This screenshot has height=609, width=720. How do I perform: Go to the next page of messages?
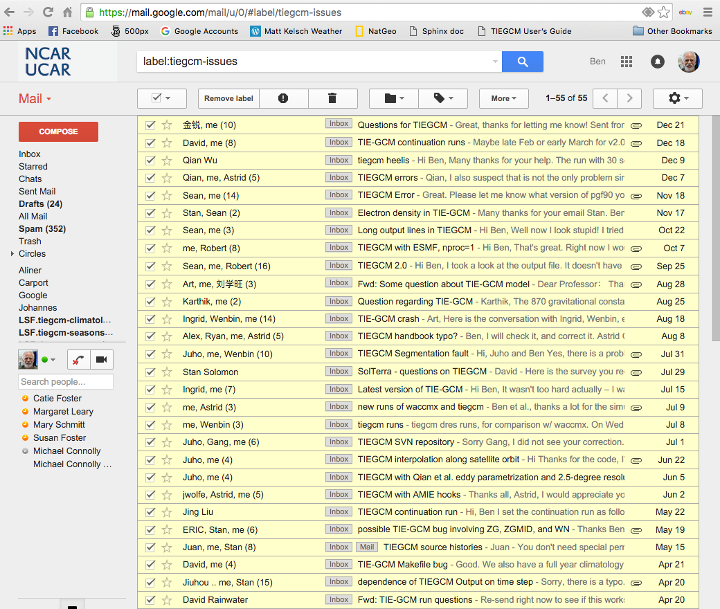629,98
